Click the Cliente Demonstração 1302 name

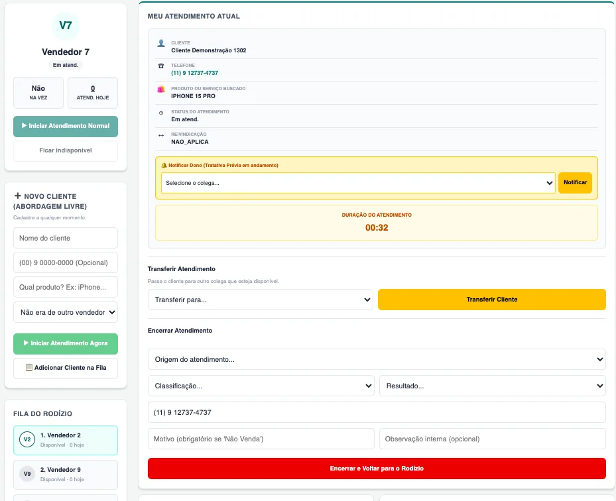[209, 50]
